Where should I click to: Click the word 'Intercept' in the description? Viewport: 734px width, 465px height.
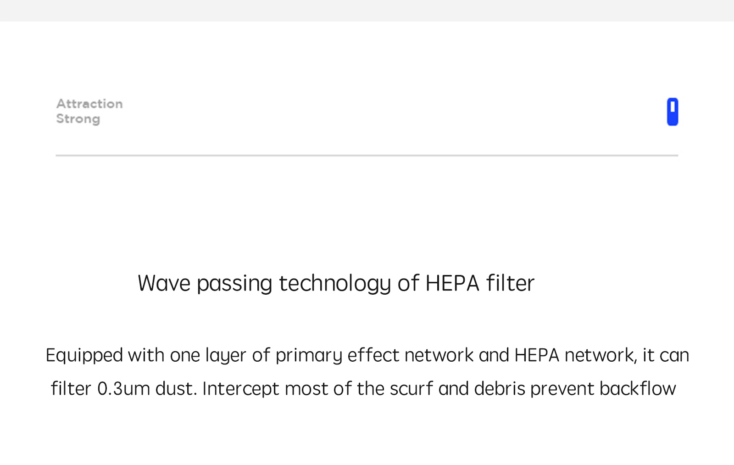click(241, 389)
